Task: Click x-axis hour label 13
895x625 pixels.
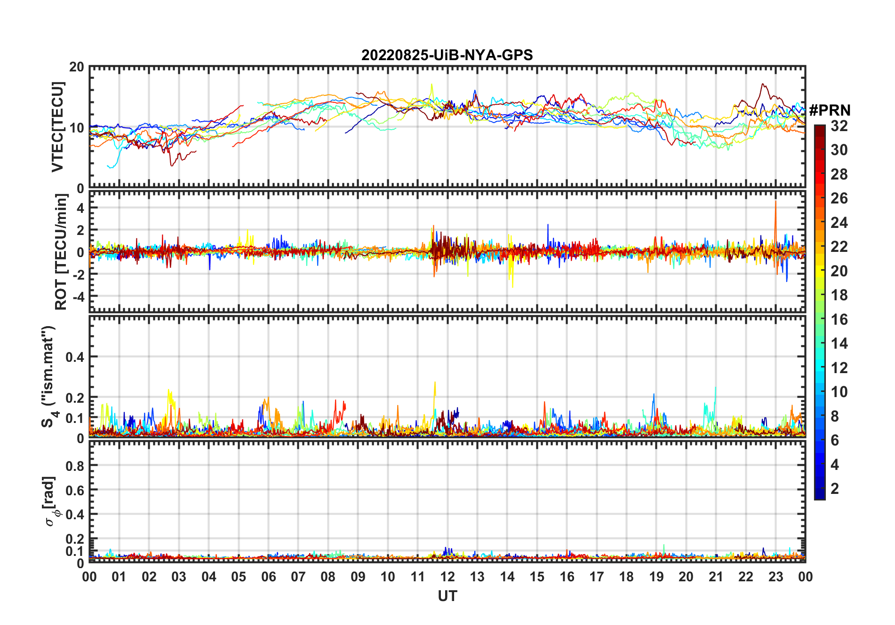Action: pos(477,577)
